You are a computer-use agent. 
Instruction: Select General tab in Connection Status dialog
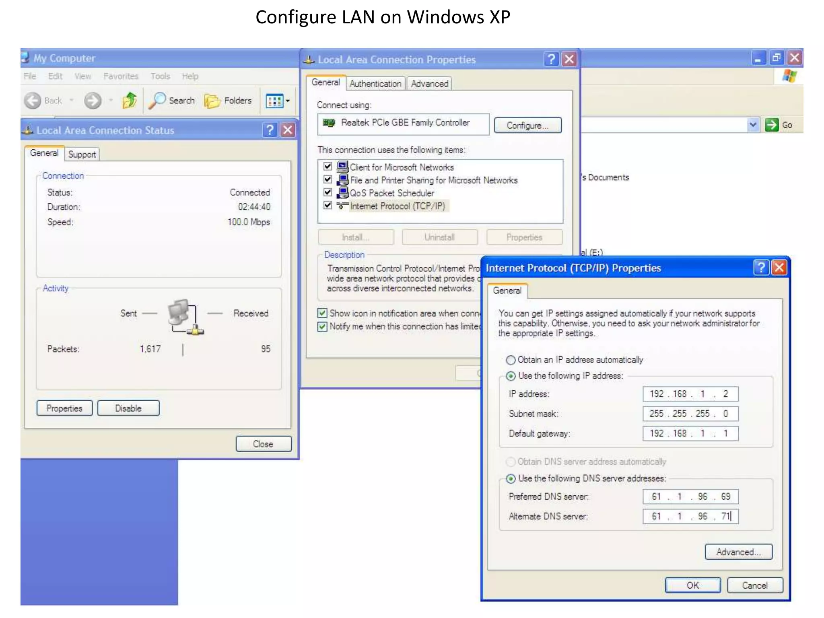pos(44,153)
